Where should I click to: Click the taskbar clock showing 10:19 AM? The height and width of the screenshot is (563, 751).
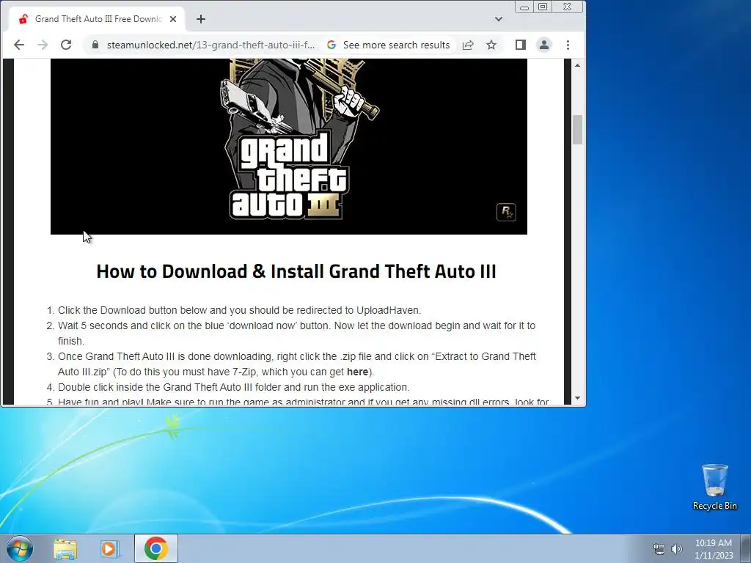[x=714, y=549]
